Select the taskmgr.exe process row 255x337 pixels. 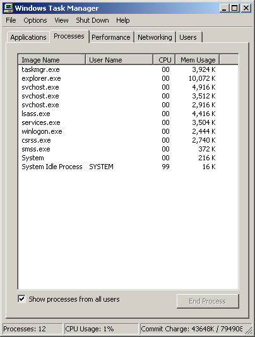click(x=128, y=69)
